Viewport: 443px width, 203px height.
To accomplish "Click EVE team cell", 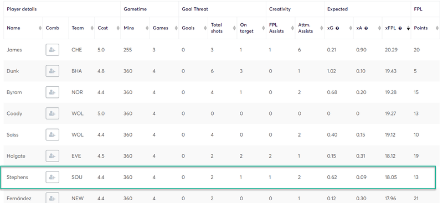I will [x=76, y=156].
